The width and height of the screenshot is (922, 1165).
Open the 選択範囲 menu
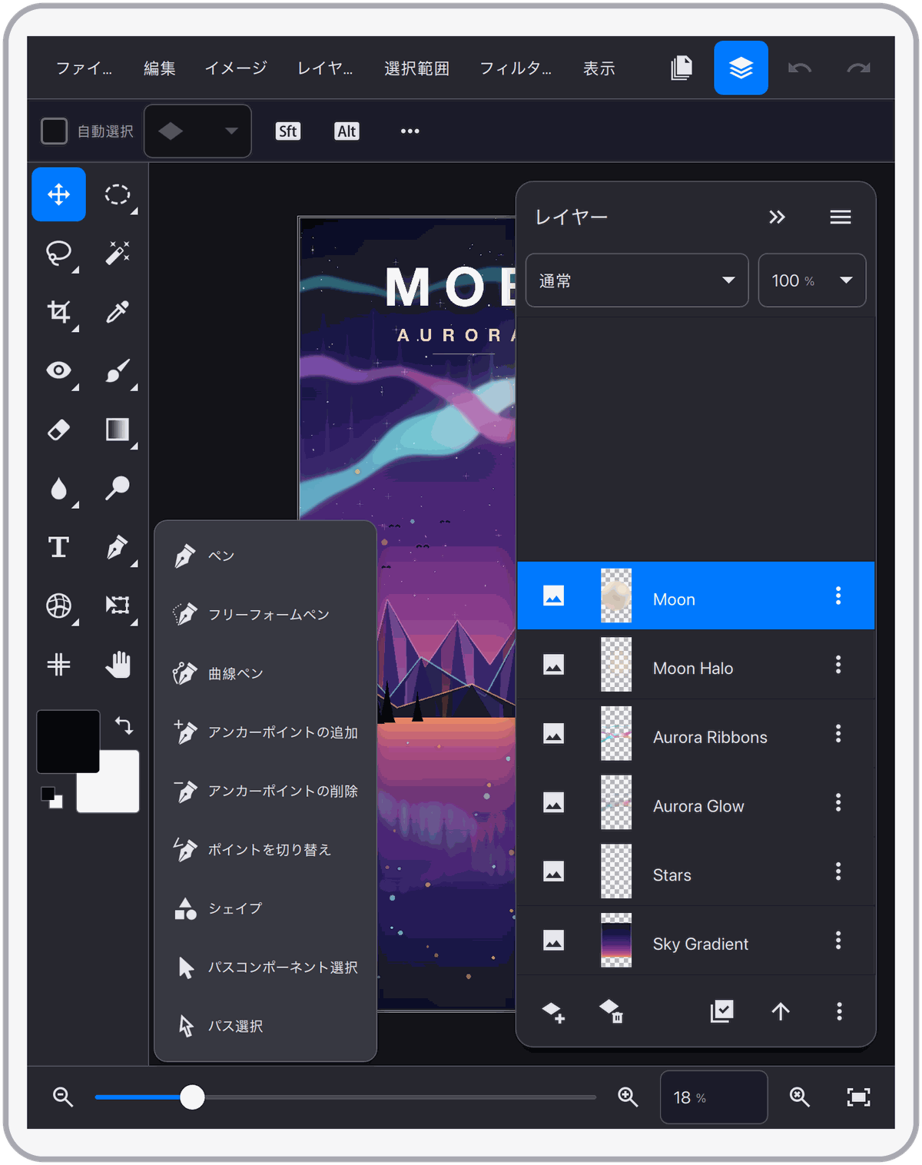416,68
